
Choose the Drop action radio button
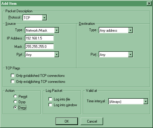pos(15,102)
